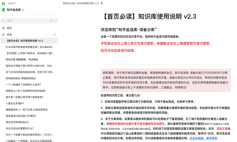Open 是不是一定要心狠手辣才能做老板 article
237x142 pixels.
point(25,97)
